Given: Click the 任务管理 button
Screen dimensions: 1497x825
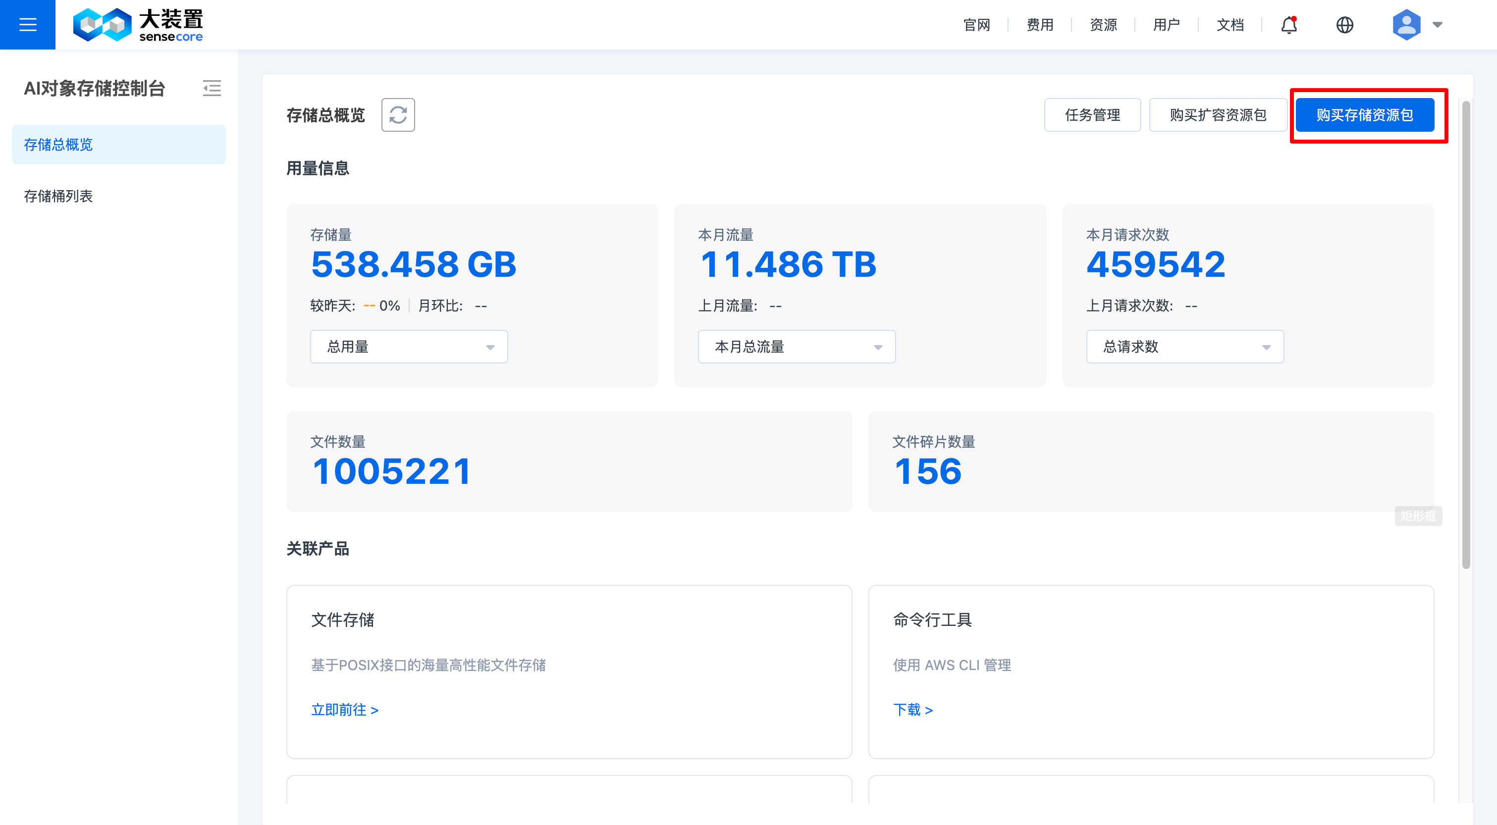Looking at the screenshot, I should tap(1092, 114).
